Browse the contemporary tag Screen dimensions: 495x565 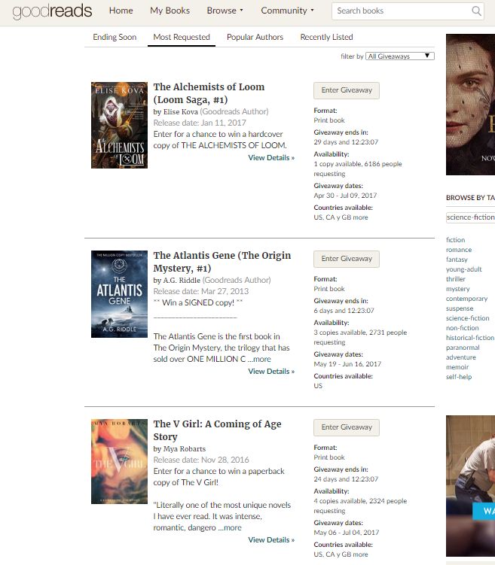466,299
